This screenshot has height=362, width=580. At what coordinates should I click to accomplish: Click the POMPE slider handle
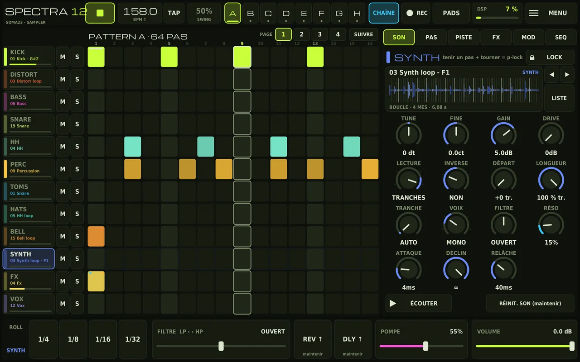425,346
